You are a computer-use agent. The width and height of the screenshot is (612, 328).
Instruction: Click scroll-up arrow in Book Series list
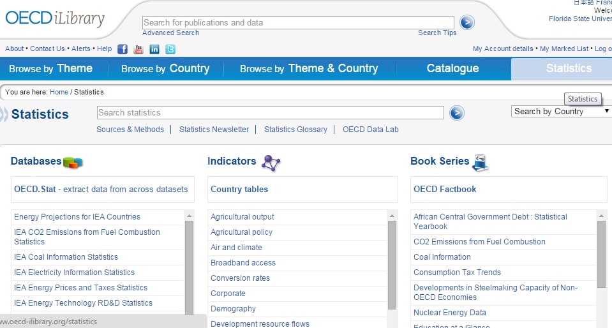point(601,216)
